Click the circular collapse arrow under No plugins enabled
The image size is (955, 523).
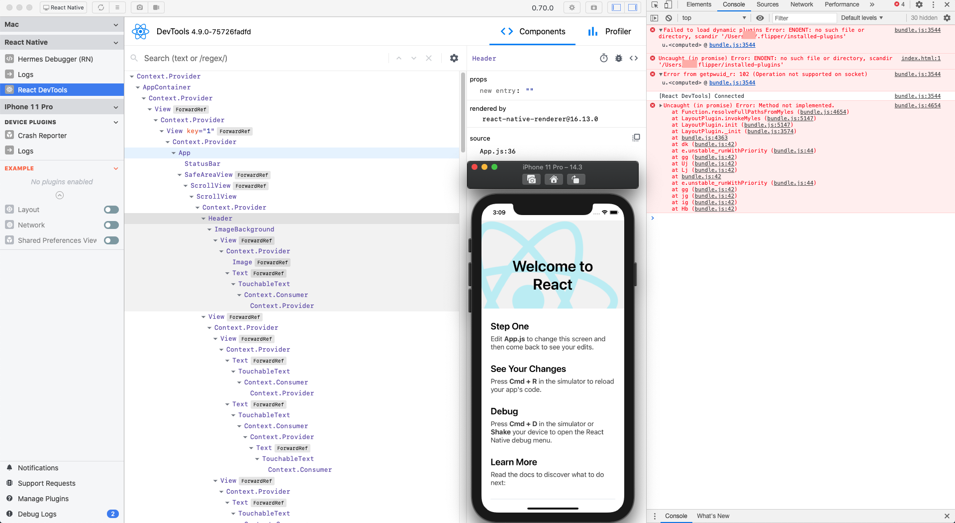pyautogui.click(x=60, y=195)
